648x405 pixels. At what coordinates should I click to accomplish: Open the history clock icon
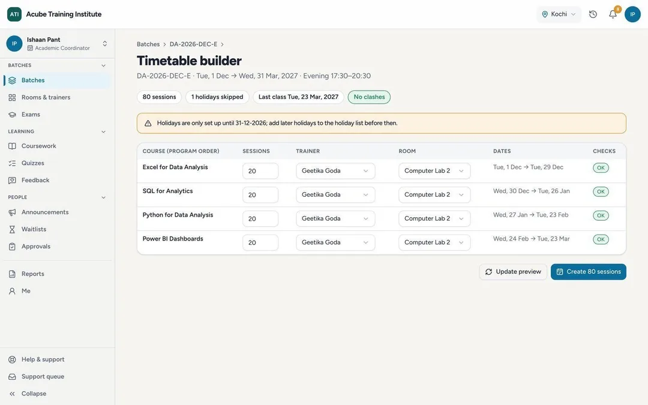(593, 14)
